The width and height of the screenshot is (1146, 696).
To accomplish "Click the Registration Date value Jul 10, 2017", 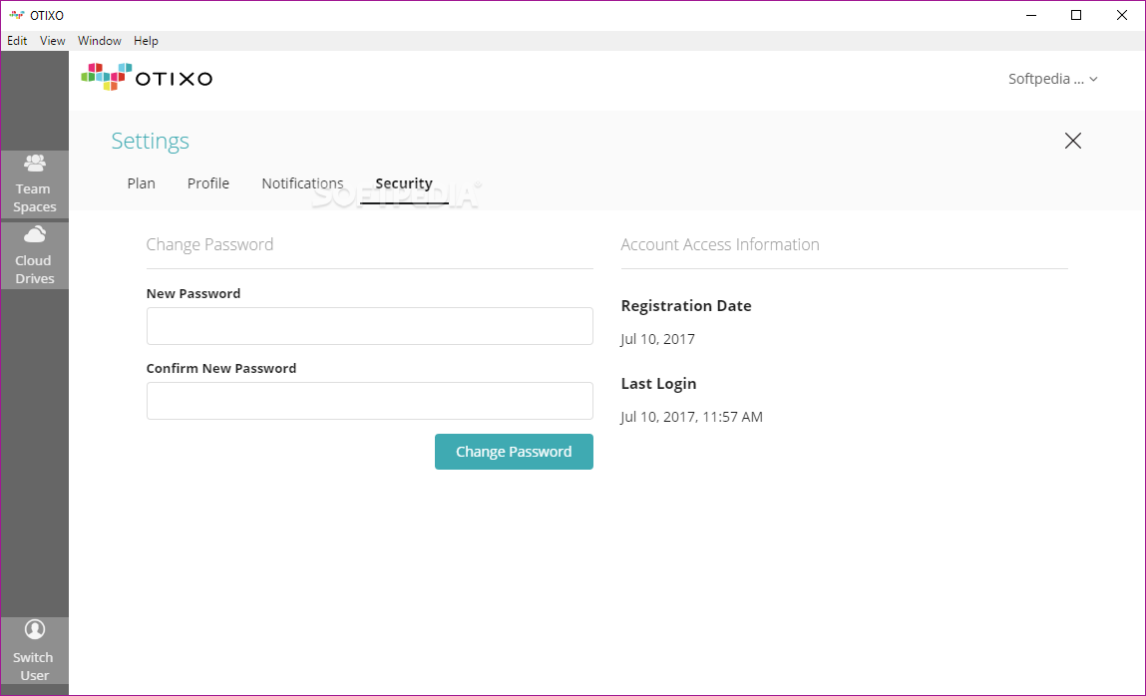I will coord(658,339).
